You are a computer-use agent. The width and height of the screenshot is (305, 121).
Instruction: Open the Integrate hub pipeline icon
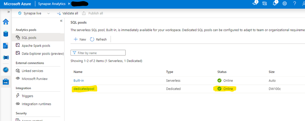pyautogui.click(x=5, y=57)
